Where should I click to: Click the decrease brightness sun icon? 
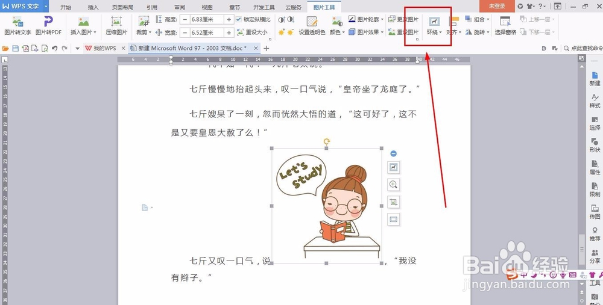pyautogui.click(x=291, y=32)
